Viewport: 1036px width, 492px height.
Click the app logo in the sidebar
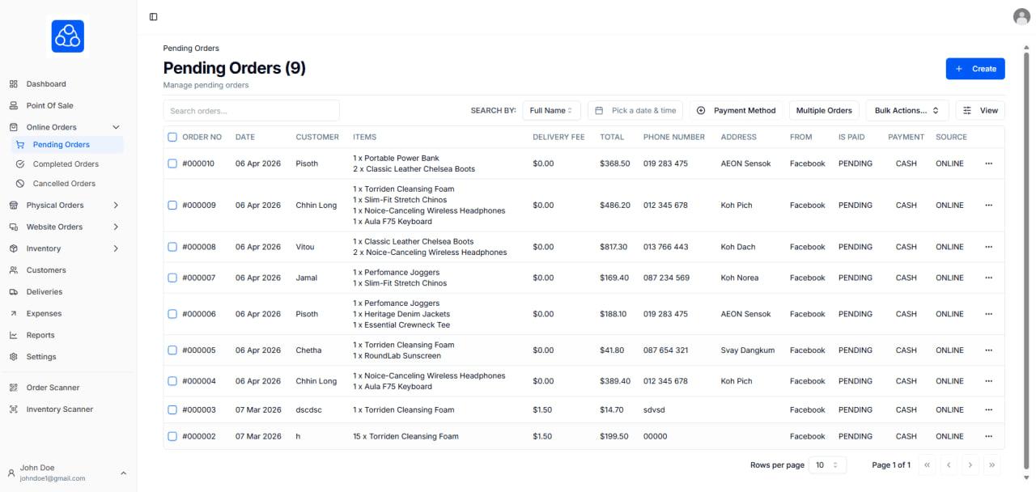68,36
